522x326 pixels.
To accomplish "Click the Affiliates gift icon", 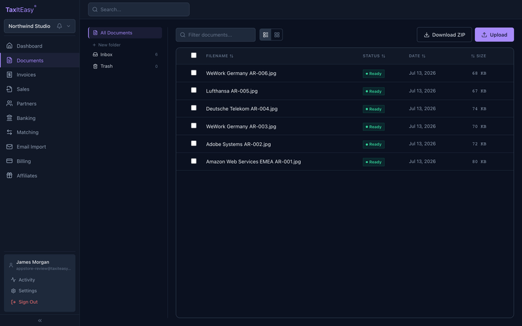I will [x=9, y=175].
